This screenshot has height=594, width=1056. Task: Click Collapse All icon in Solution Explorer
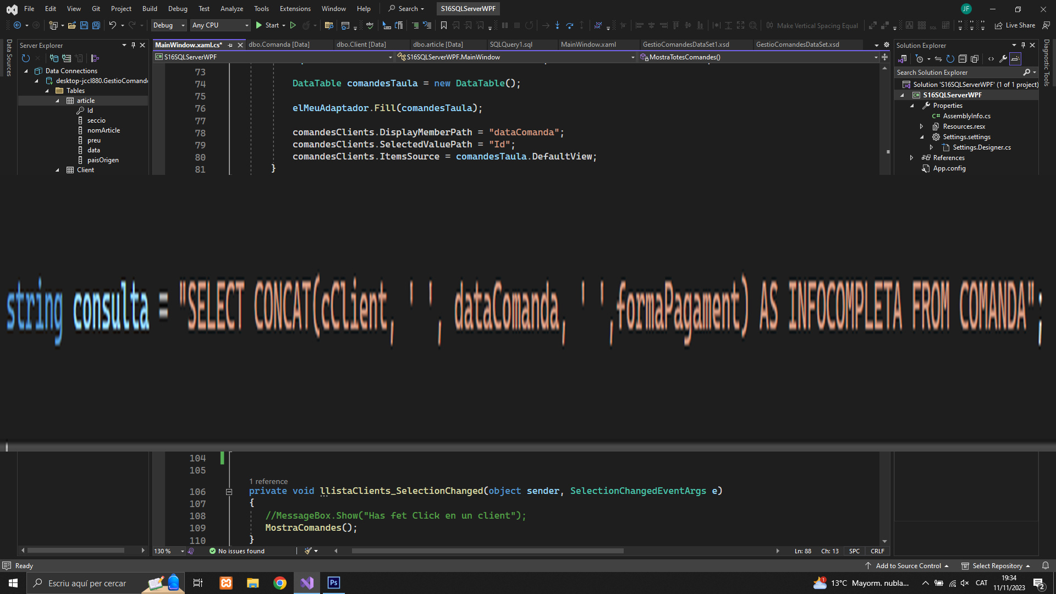[x=963, y=59]
